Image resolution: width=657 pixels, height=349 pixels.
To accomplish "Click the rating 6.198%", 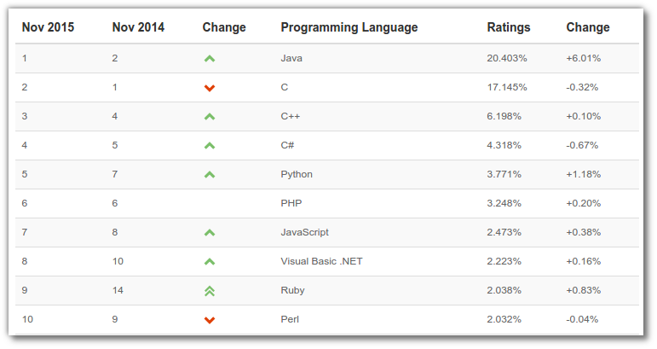I will pyautogui.click(x=504, y=116).
